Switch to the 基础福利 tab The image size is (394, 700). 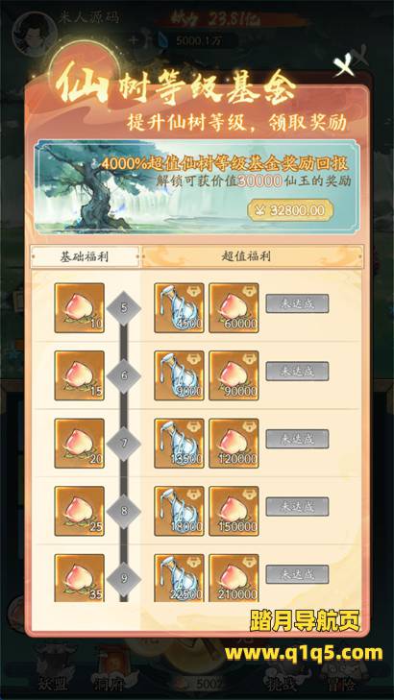[x=85, y=256]
